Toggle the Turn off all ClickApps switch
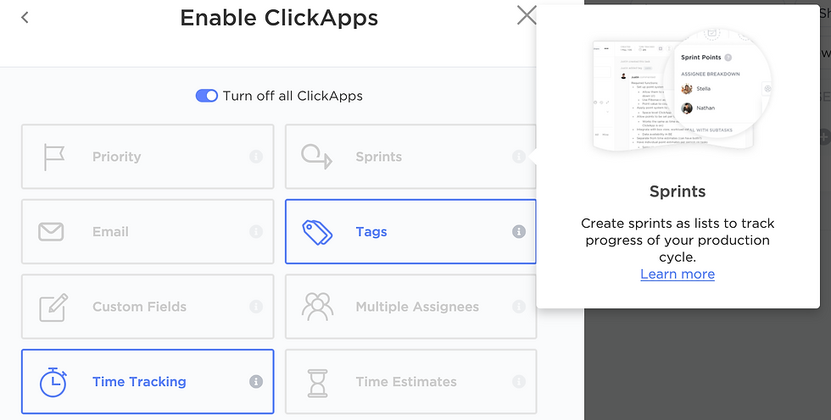This screenshot has width=831, height=420. point(207,96)
